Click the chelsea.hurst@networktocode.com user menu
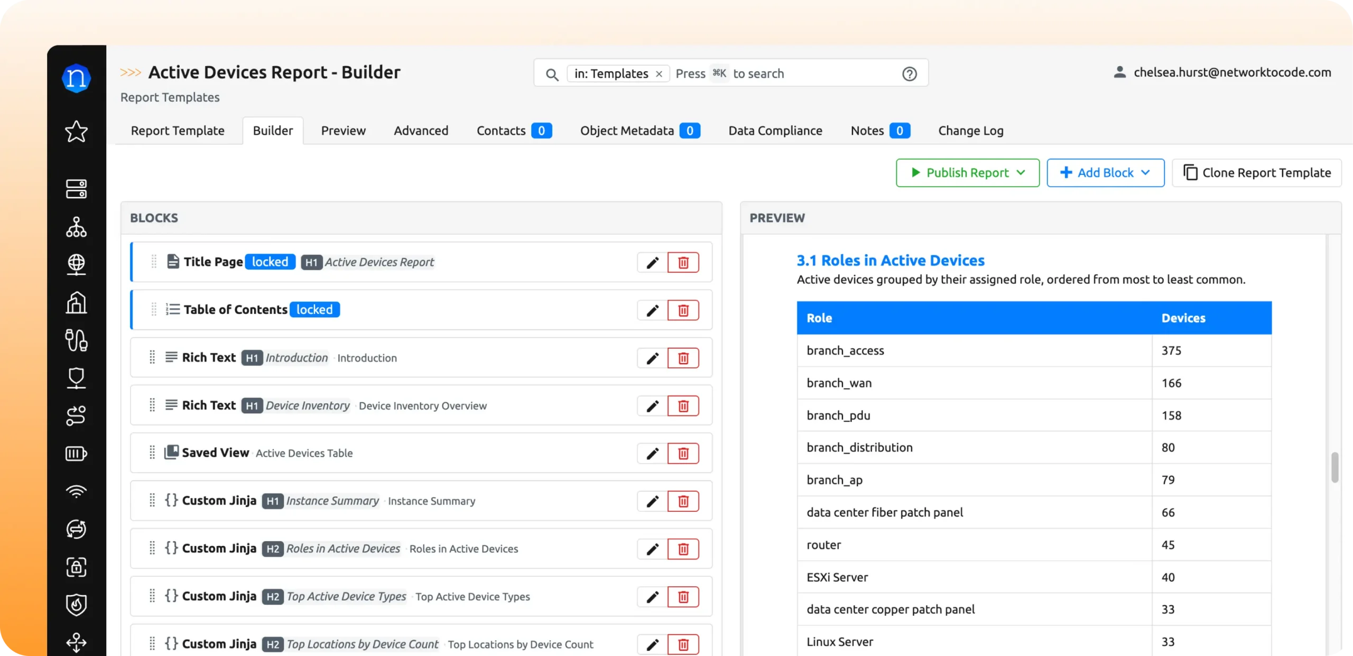This screenshot has height=656, width=1353. tap(1222, 72)
